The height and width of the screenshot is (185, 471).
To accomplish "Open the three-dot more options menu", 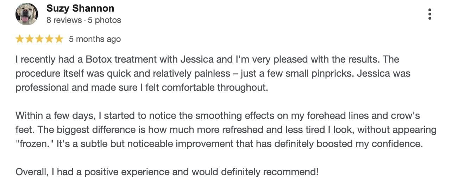I will pos(429,14).
